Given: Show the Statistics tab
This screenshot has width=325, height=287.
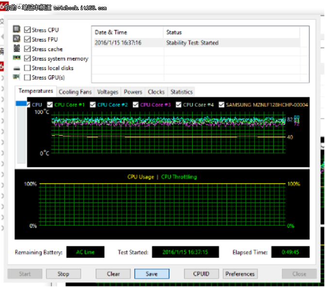Looking at the screenshot, I should point(181,92).
